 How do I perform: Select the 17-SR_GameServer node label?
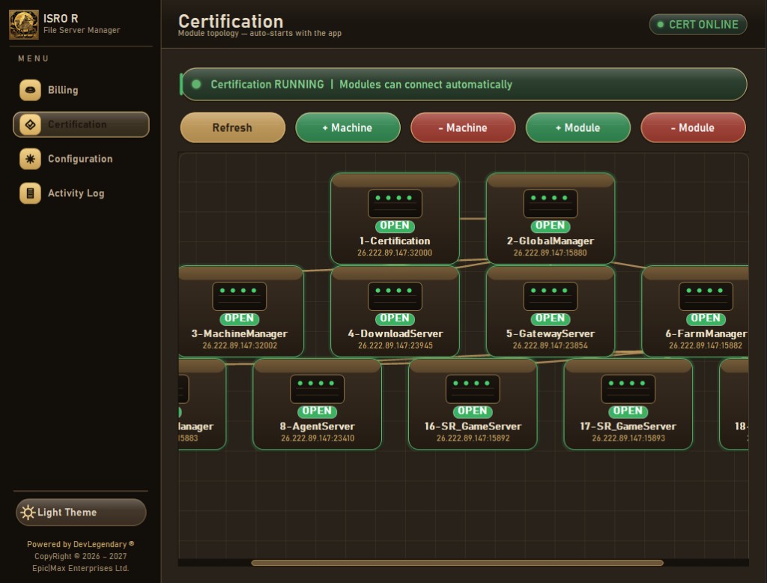pos(628,426)
